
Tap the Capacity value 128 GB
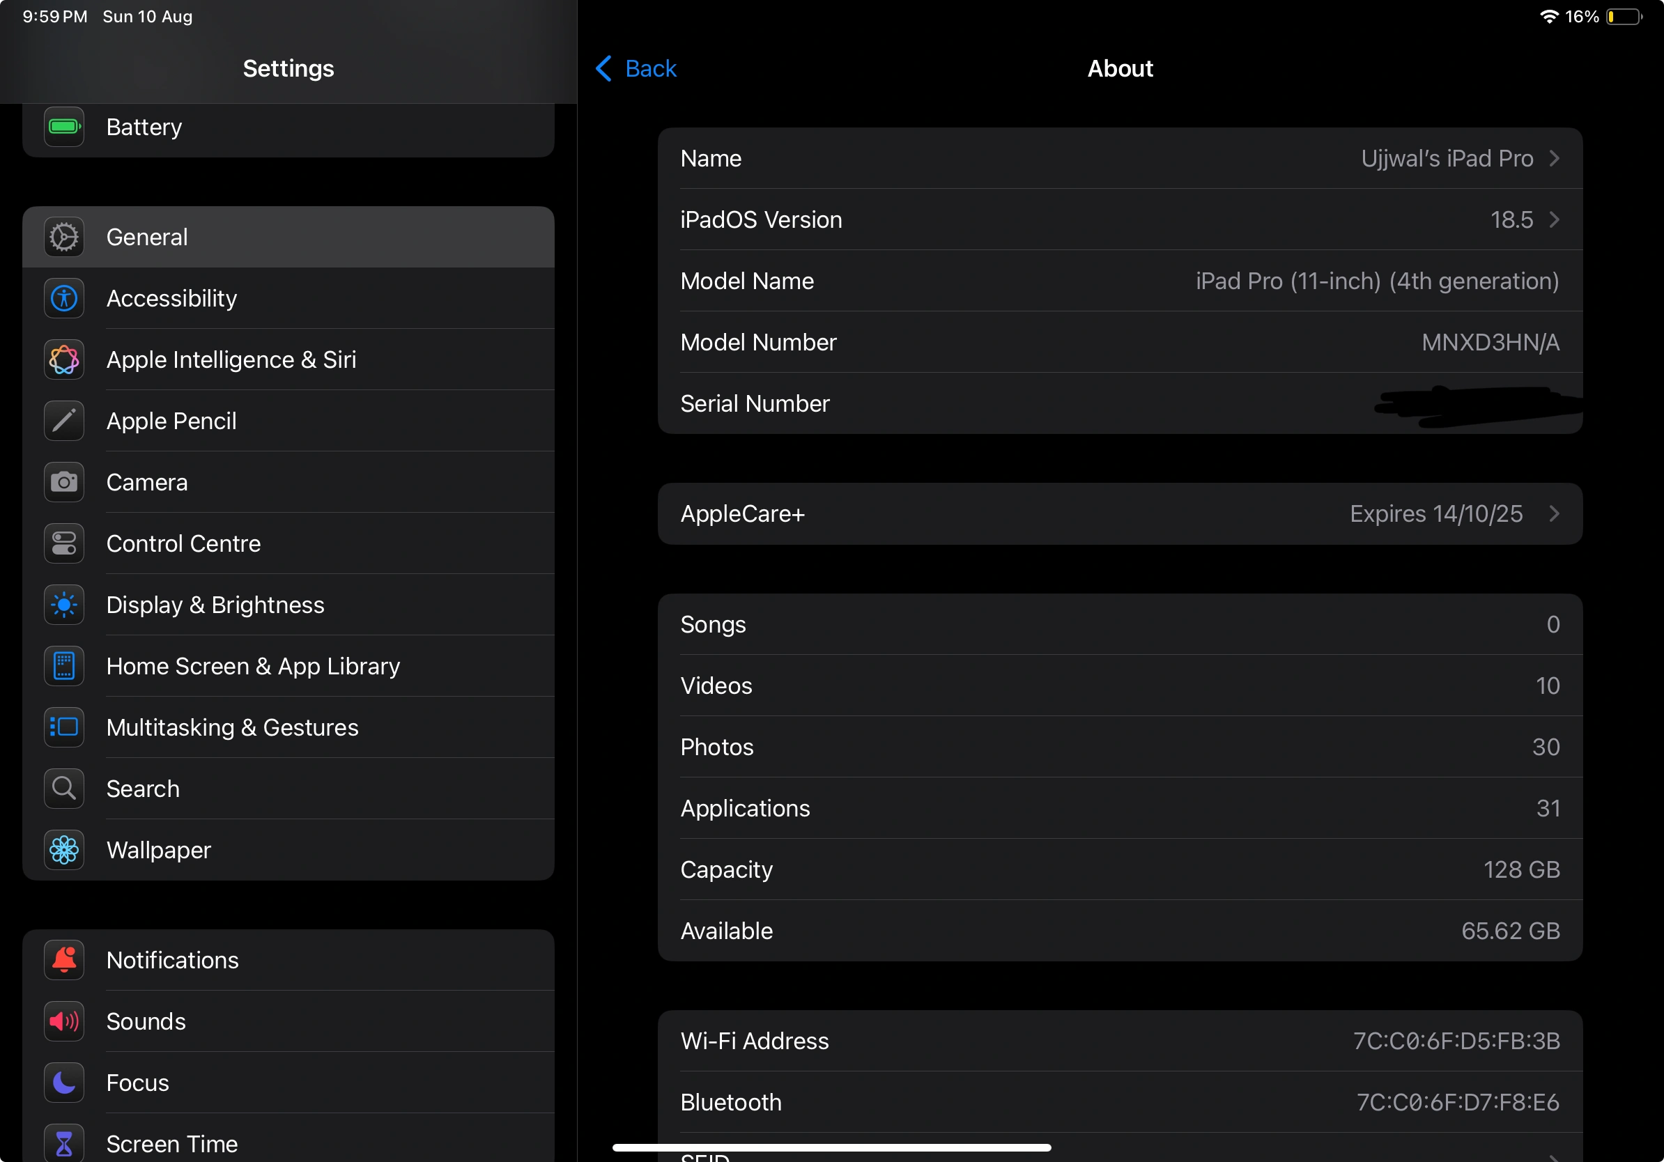coord(1521,869)
